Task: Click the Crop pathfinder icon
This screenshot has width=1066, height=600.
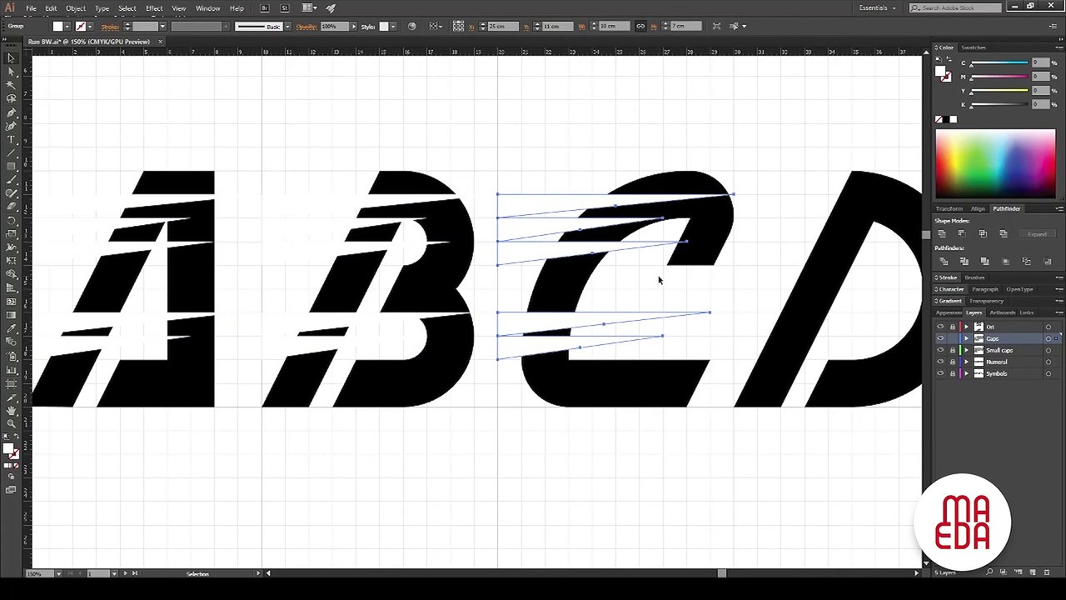Action: click(x=1005, y=262)
